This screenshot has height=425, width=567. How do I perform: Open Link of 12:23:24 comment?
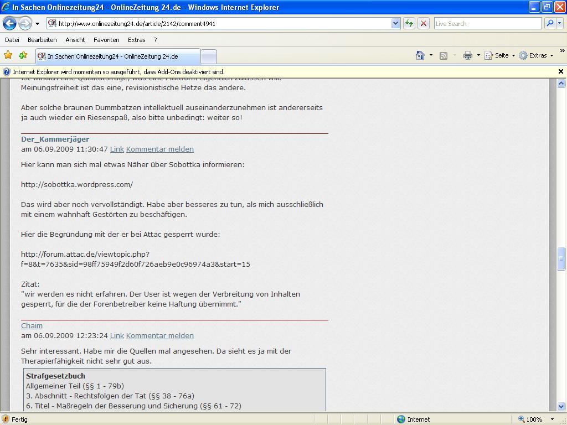(x=117, y=336)
